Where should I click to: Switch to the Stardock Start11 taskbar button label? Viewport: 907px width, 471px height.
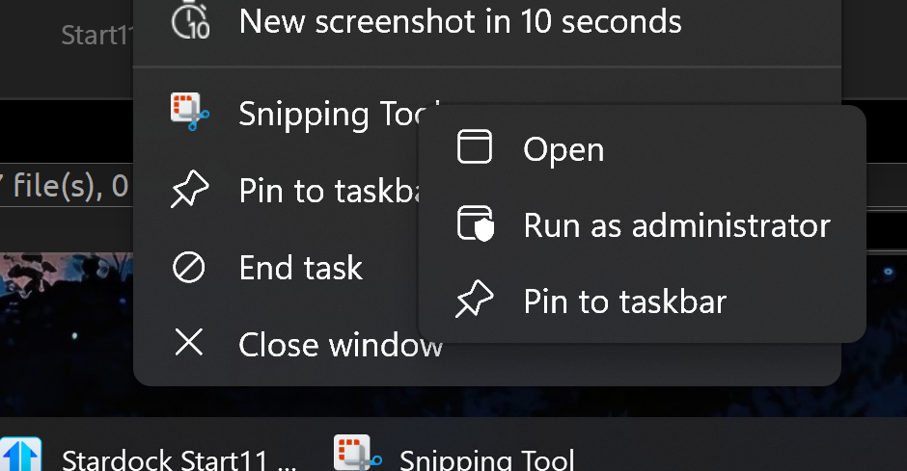[x=179, y=460]
